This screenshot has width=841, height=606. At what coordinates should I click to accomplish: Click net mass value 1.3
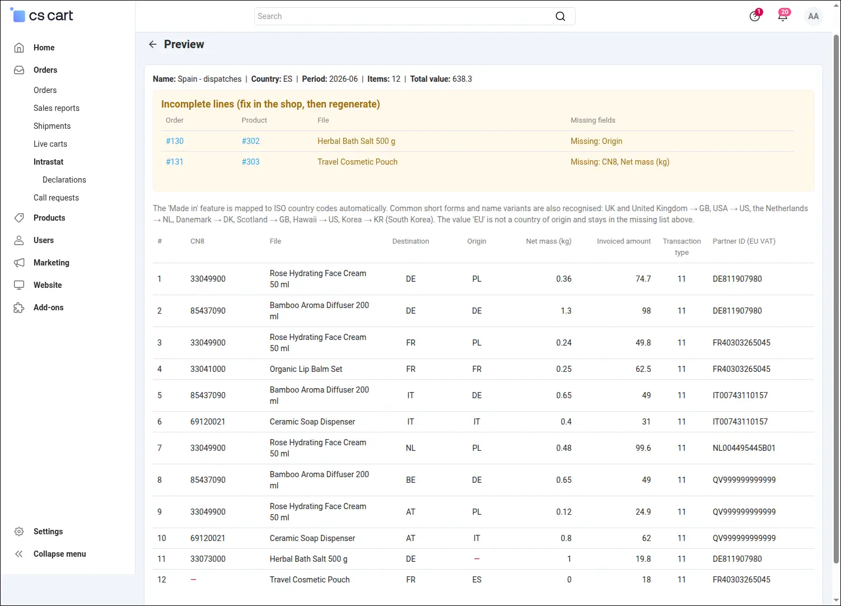566,311
